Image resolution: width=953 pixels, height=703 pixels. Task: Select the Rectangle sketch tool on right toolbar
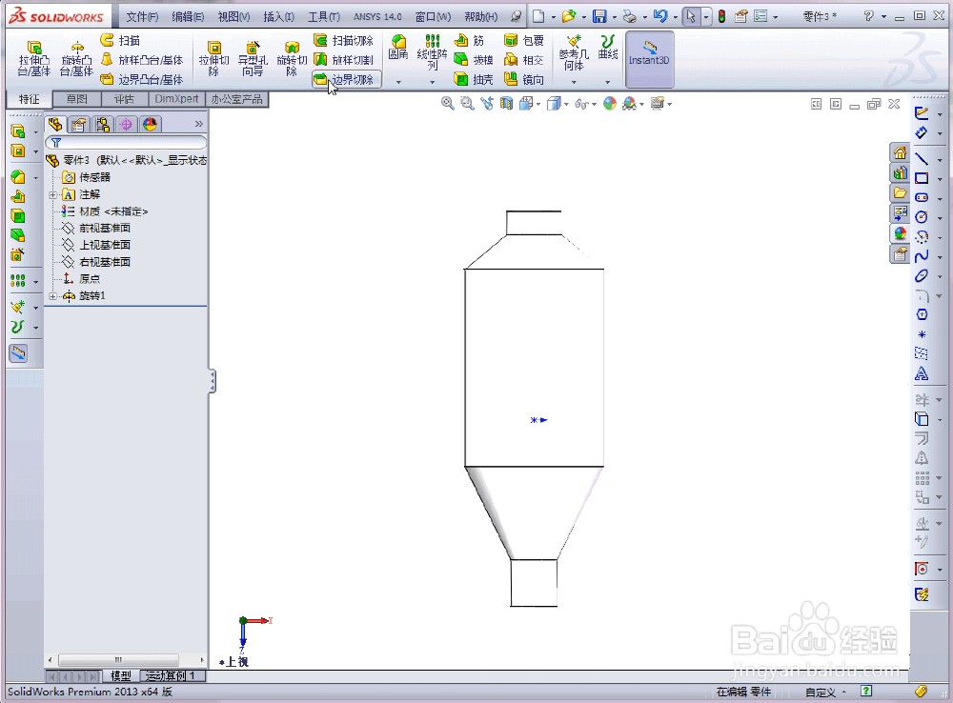(x=922, y=178)
